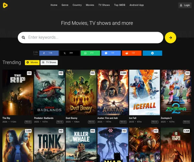Click the HD badge on The Tank poster
This screenshot has height=162, width=194.
(x=61, y=131)
